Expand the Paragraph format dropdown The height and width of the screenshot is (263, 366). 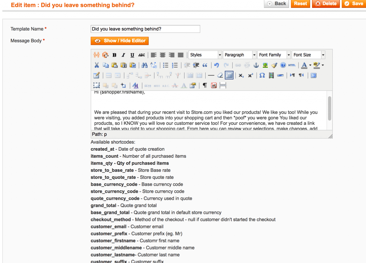click(239, 55)
